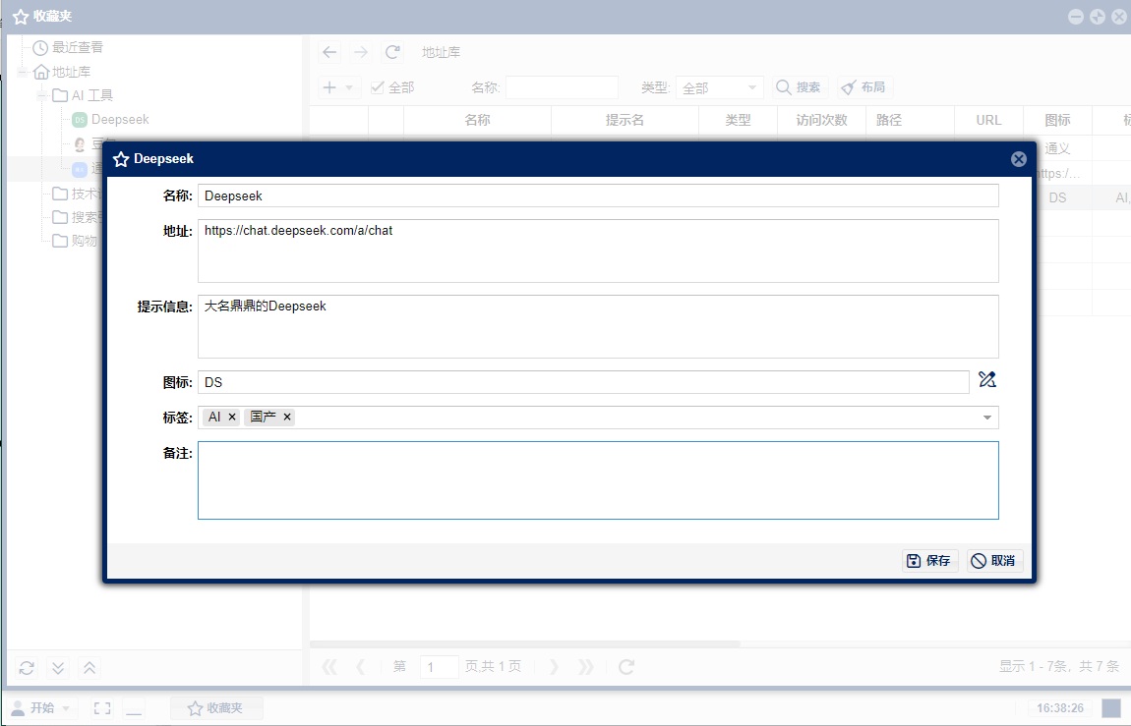Remove the AI tag from 标签 field

click(232, 418)
